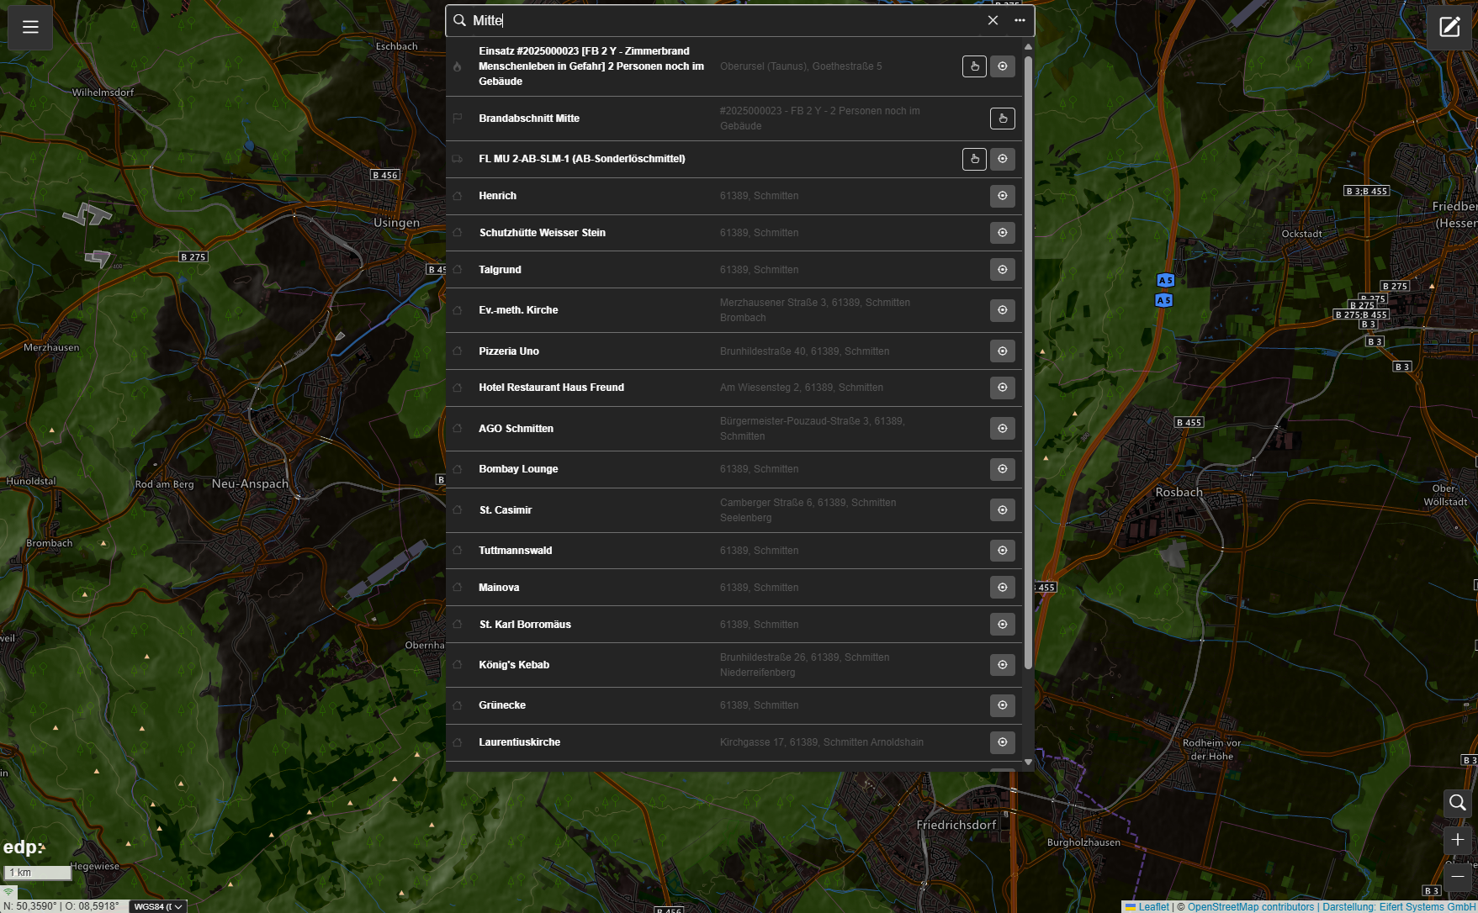This screenshot has width=1478, height=913.
Task: Zoom in the map with plus button
Action: point(1457,840)
